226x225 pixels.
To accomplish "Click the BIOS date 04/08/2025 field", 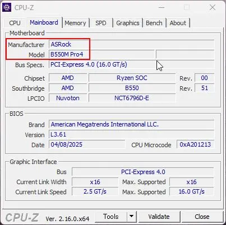I will (x=87, y=144).
